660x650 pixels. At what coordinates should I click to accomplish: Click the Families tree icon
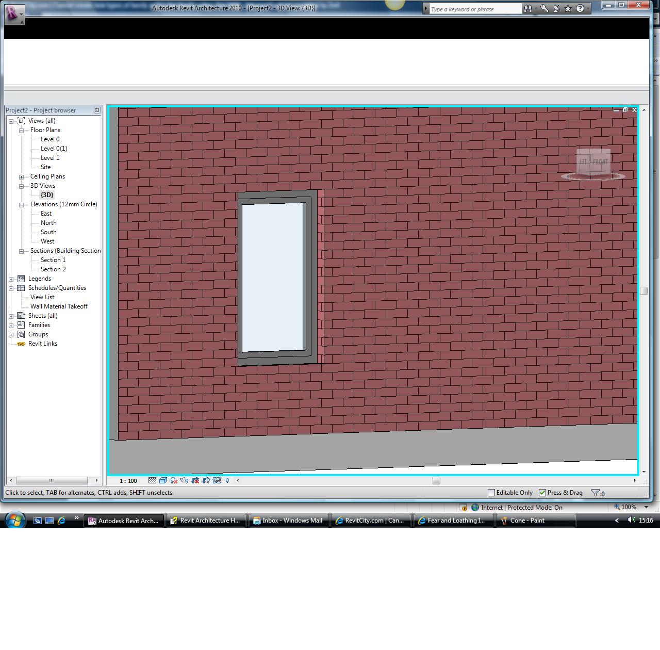pyautogui.click(x=21, y=325)
